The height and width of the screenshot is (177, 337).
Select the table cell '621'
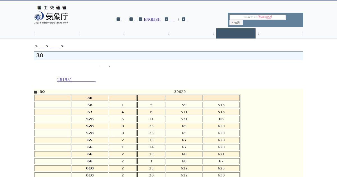pos(221,154)
